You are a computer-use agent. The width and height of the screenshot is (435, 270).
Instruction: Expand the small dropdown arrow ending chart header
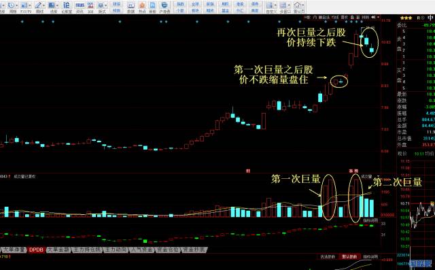coord(378,17)
